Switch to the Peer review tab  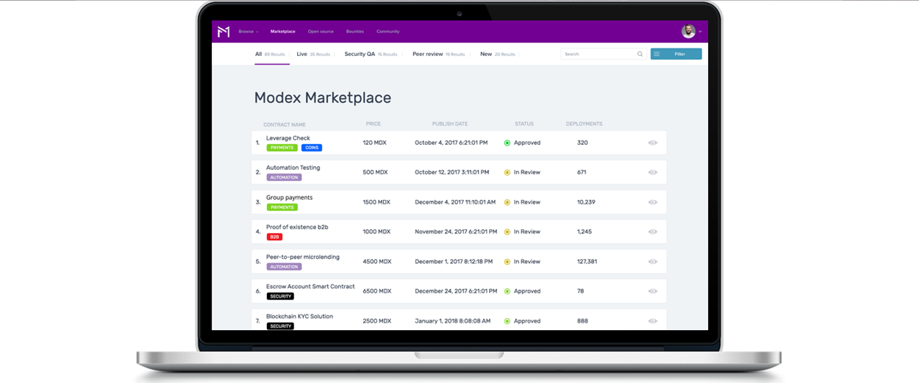pos(439,54)
